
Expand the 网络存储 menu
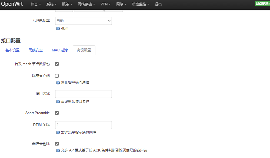(x=86, y=4)
